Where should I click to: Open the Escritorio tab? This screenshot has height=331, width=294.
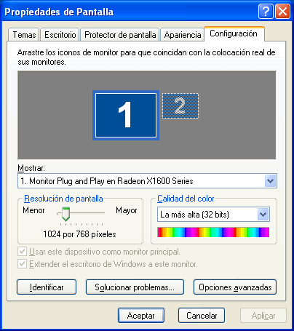click(x=60, y=35)
